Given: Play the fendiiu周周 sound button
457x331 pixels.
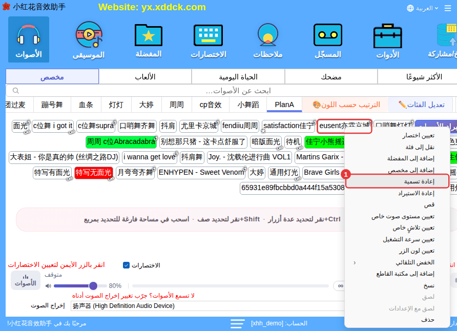Looking at the screenshot, I should coord(240,126).
